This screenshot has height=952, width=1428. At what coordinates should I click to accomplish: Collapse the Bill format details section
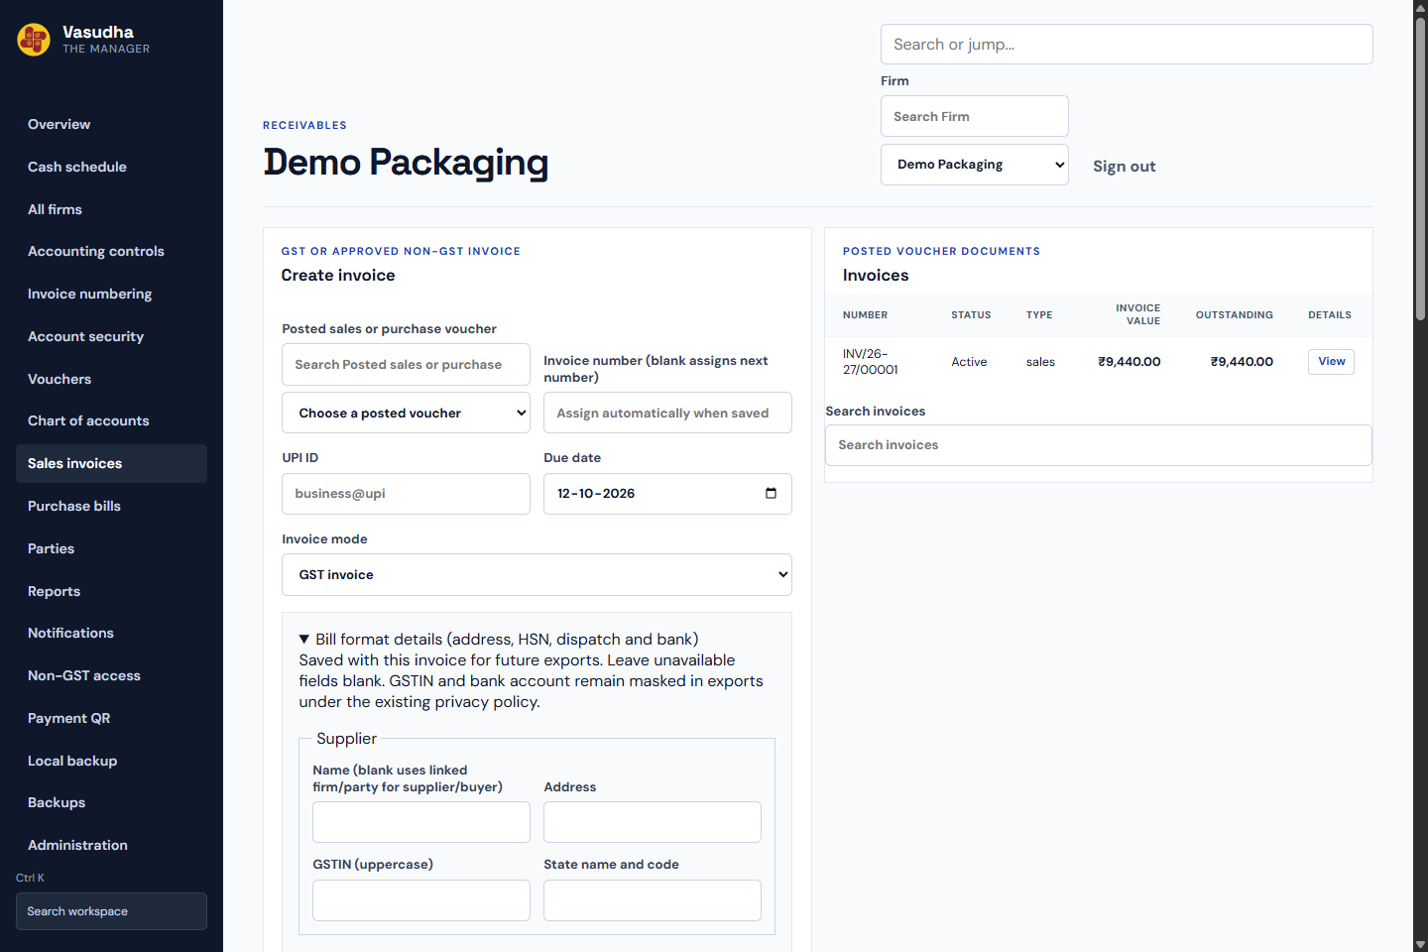tap(499, 640)
